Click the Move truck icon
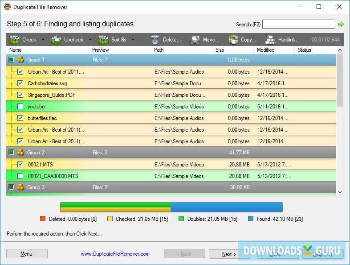The image size is (350, 265). pyautogui.click(x=195, y=40)
